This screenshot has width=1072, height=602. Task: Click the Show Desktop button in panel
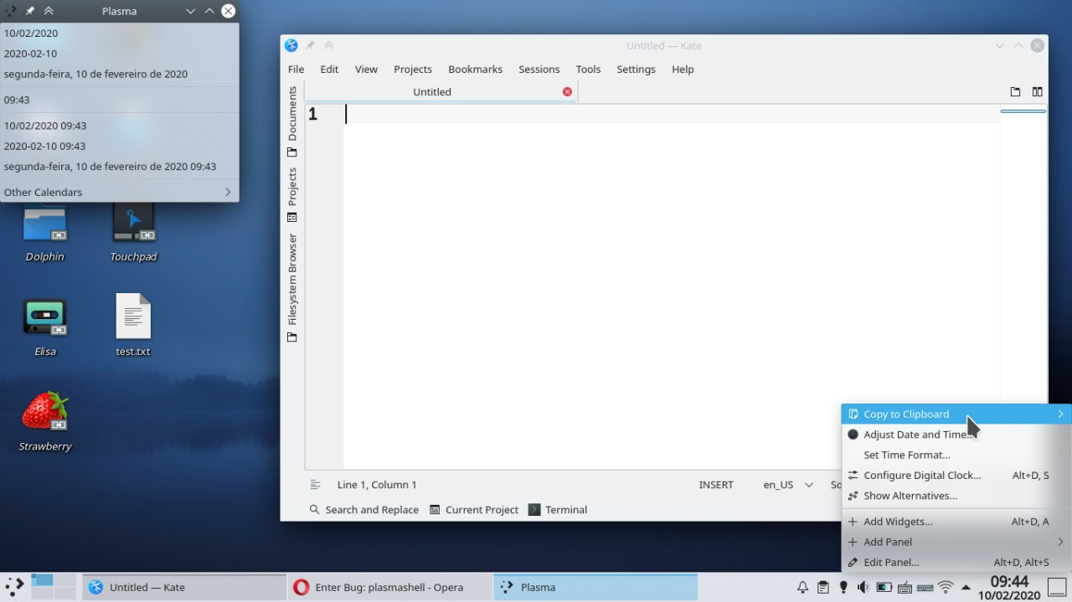pyautogui.click(x=1057, y=587)
